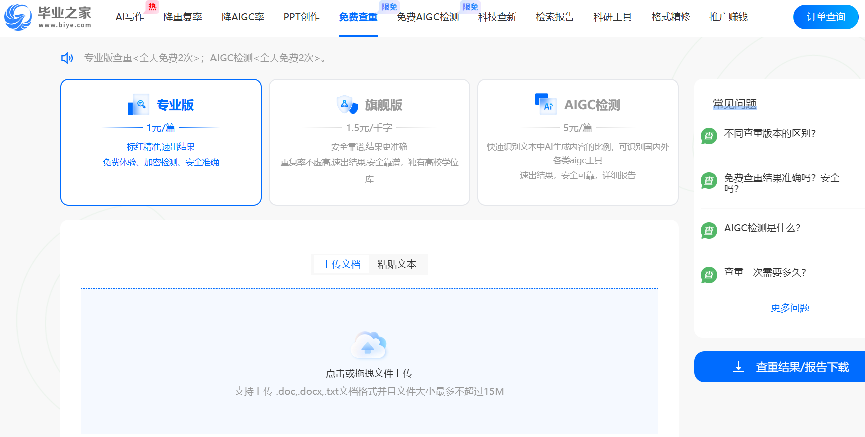Click the 旗舰版 shield icon
Image resolution: width=865 pixels, height=437 pixels.
[x=347, y=105]
